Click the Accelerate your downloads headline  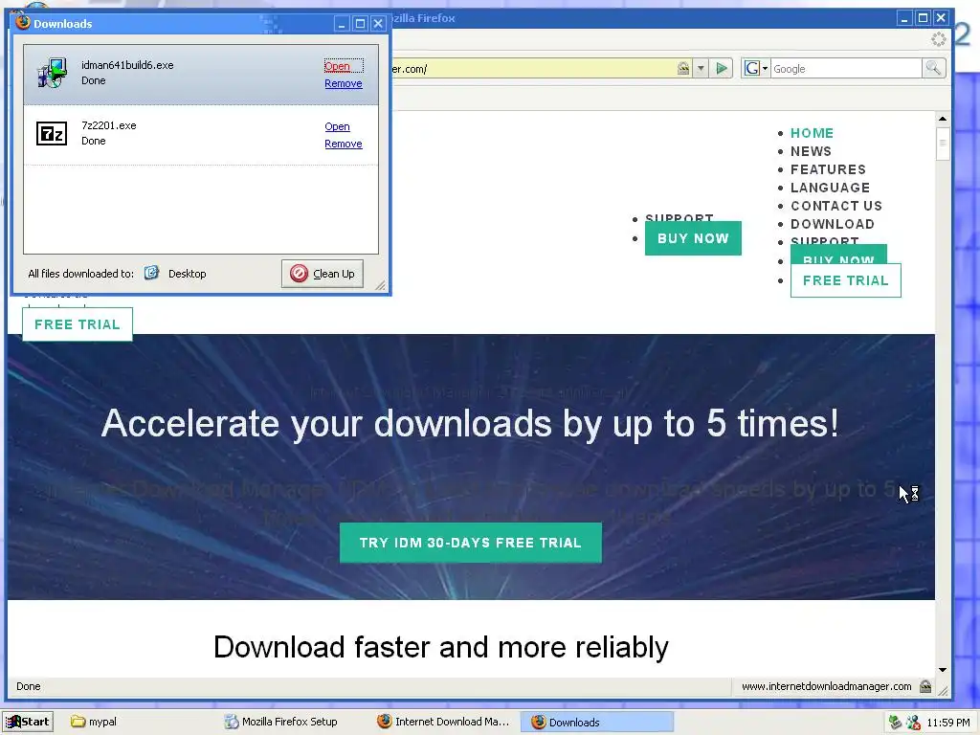pos(470,424)
